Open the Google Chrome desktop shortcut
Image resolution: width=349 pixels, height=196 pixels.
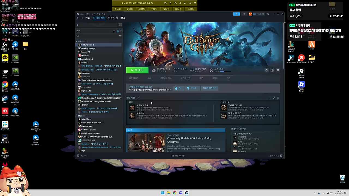(x=5, y=87)
